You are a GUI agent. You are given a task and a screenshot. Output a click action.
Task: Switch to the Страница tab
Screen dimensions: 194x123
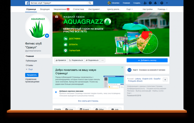[x=31, y=9]
